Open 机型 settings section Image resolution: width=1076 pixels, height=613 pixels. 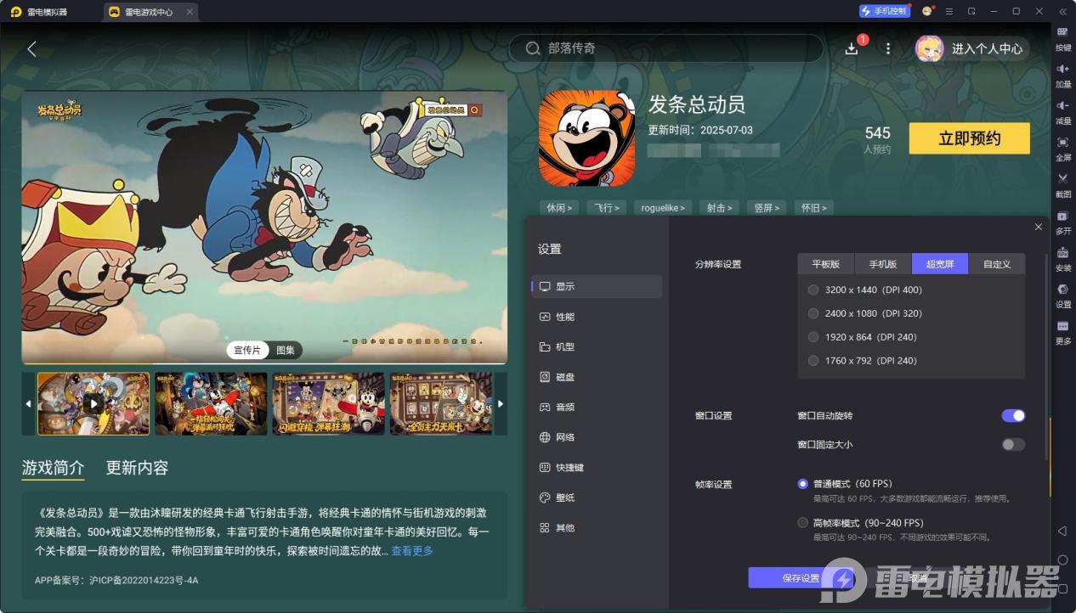[597, 346]
